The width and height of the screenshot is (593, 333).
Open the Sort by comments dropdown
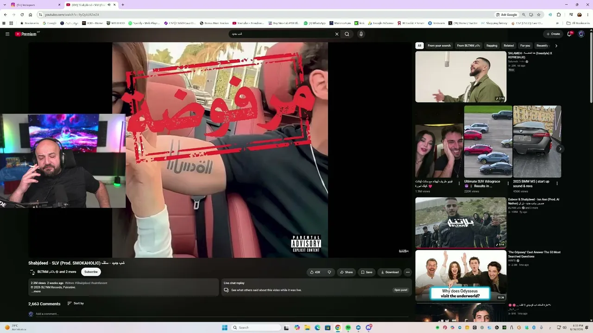click(x=76, y=303)
